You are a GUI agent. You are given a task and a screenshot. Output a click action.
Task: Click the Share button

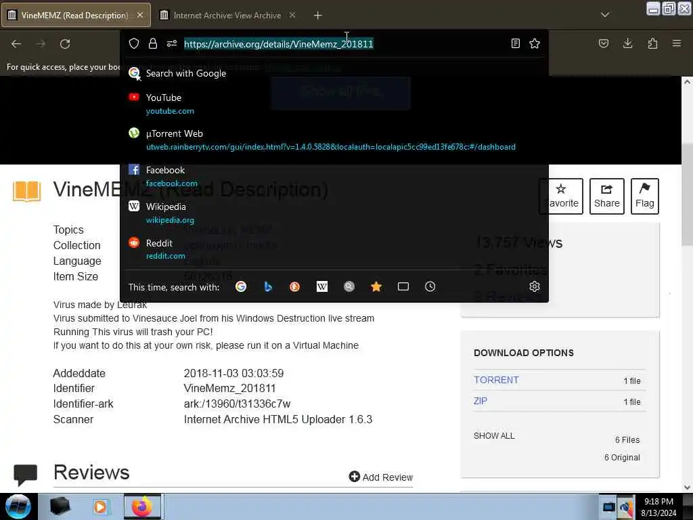[x=606, y=196]
